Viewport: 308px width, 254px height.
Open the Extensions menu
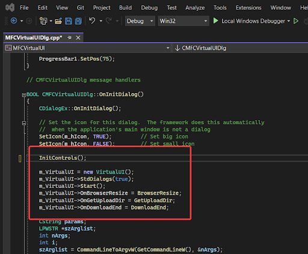248,8
